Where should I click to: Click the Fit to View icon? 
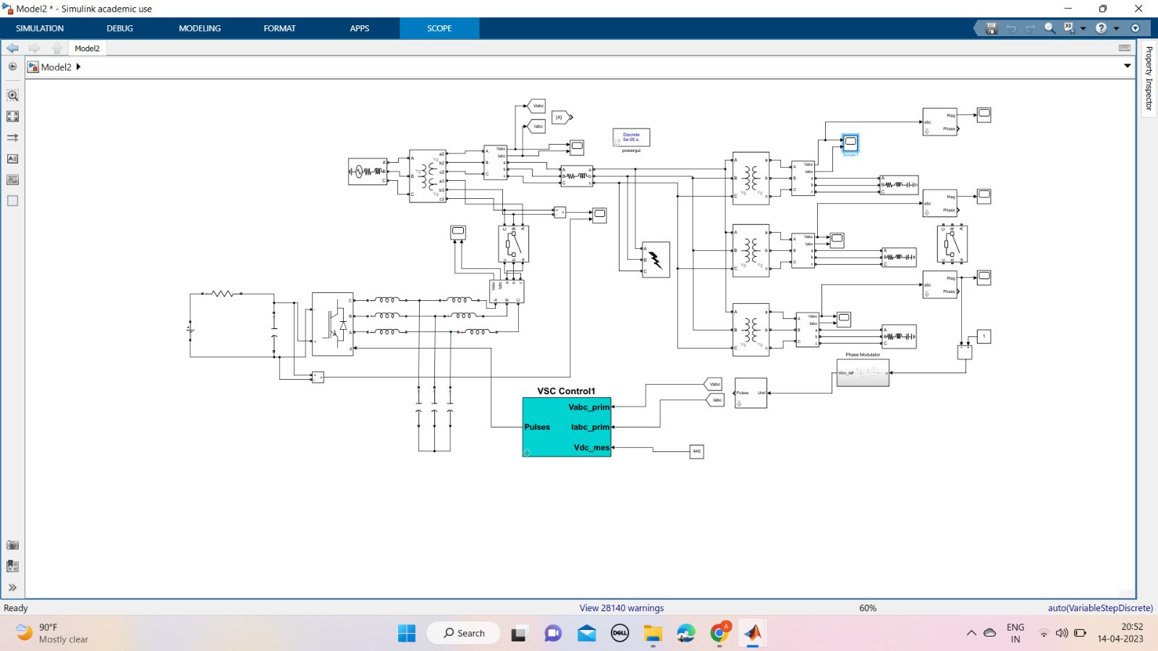[12, 116]
